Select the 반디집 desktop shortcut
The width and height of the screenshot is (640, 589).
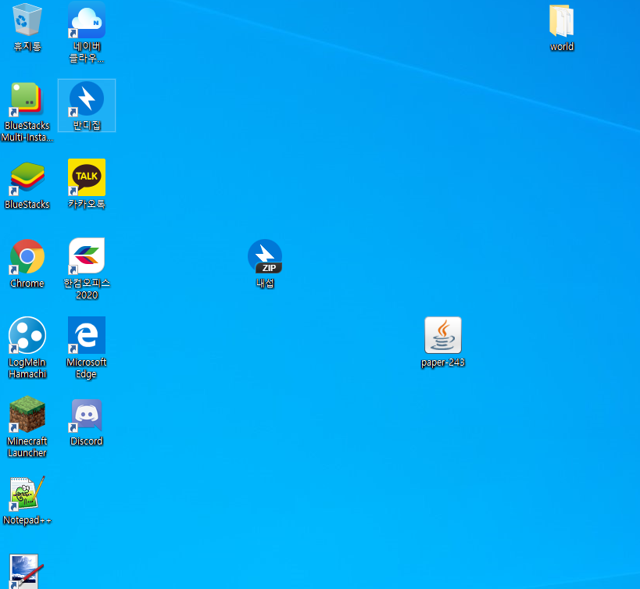pyautogui.click(x=87, y=98)
